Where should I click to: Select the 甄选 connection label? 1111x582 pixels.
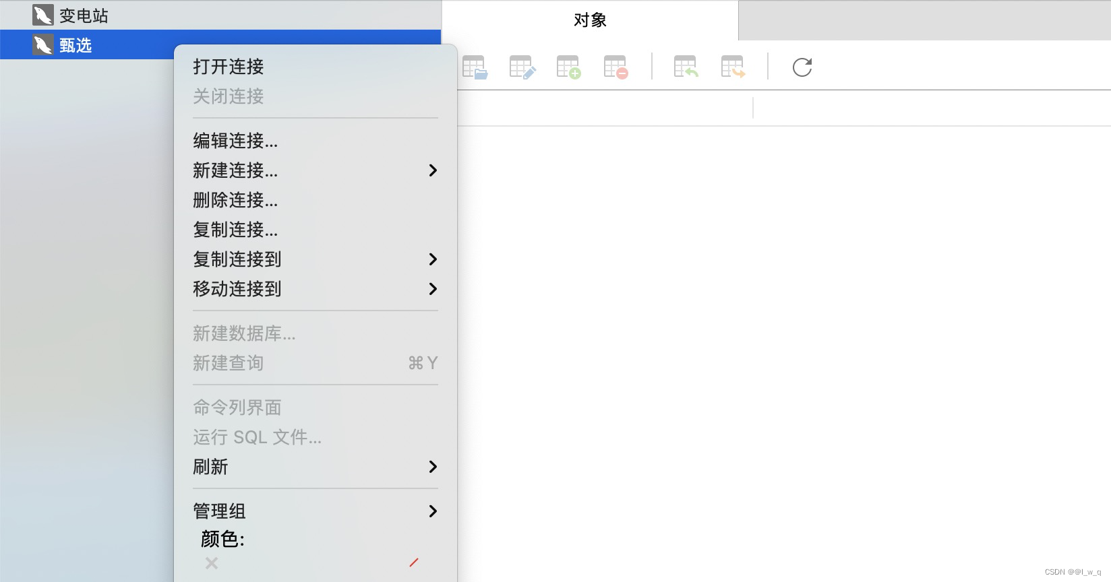(x=76, y=45)
